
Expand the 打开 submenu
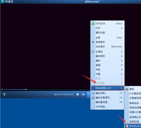click(108, 28)
